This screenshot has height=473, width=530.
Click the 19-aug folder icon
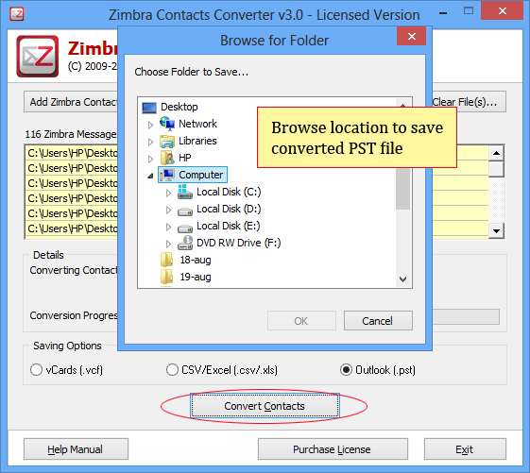click(x=167, y=277)
